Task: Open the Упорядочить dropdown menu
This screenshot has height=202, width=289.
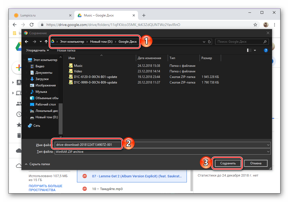Action: [37, 50]
